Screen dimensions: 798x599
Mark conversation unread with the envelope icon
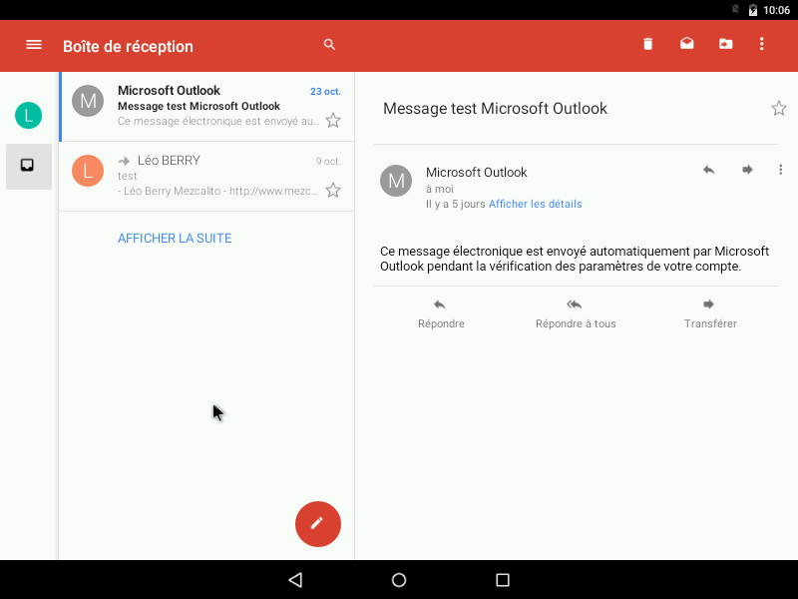(x=686, y=44)
